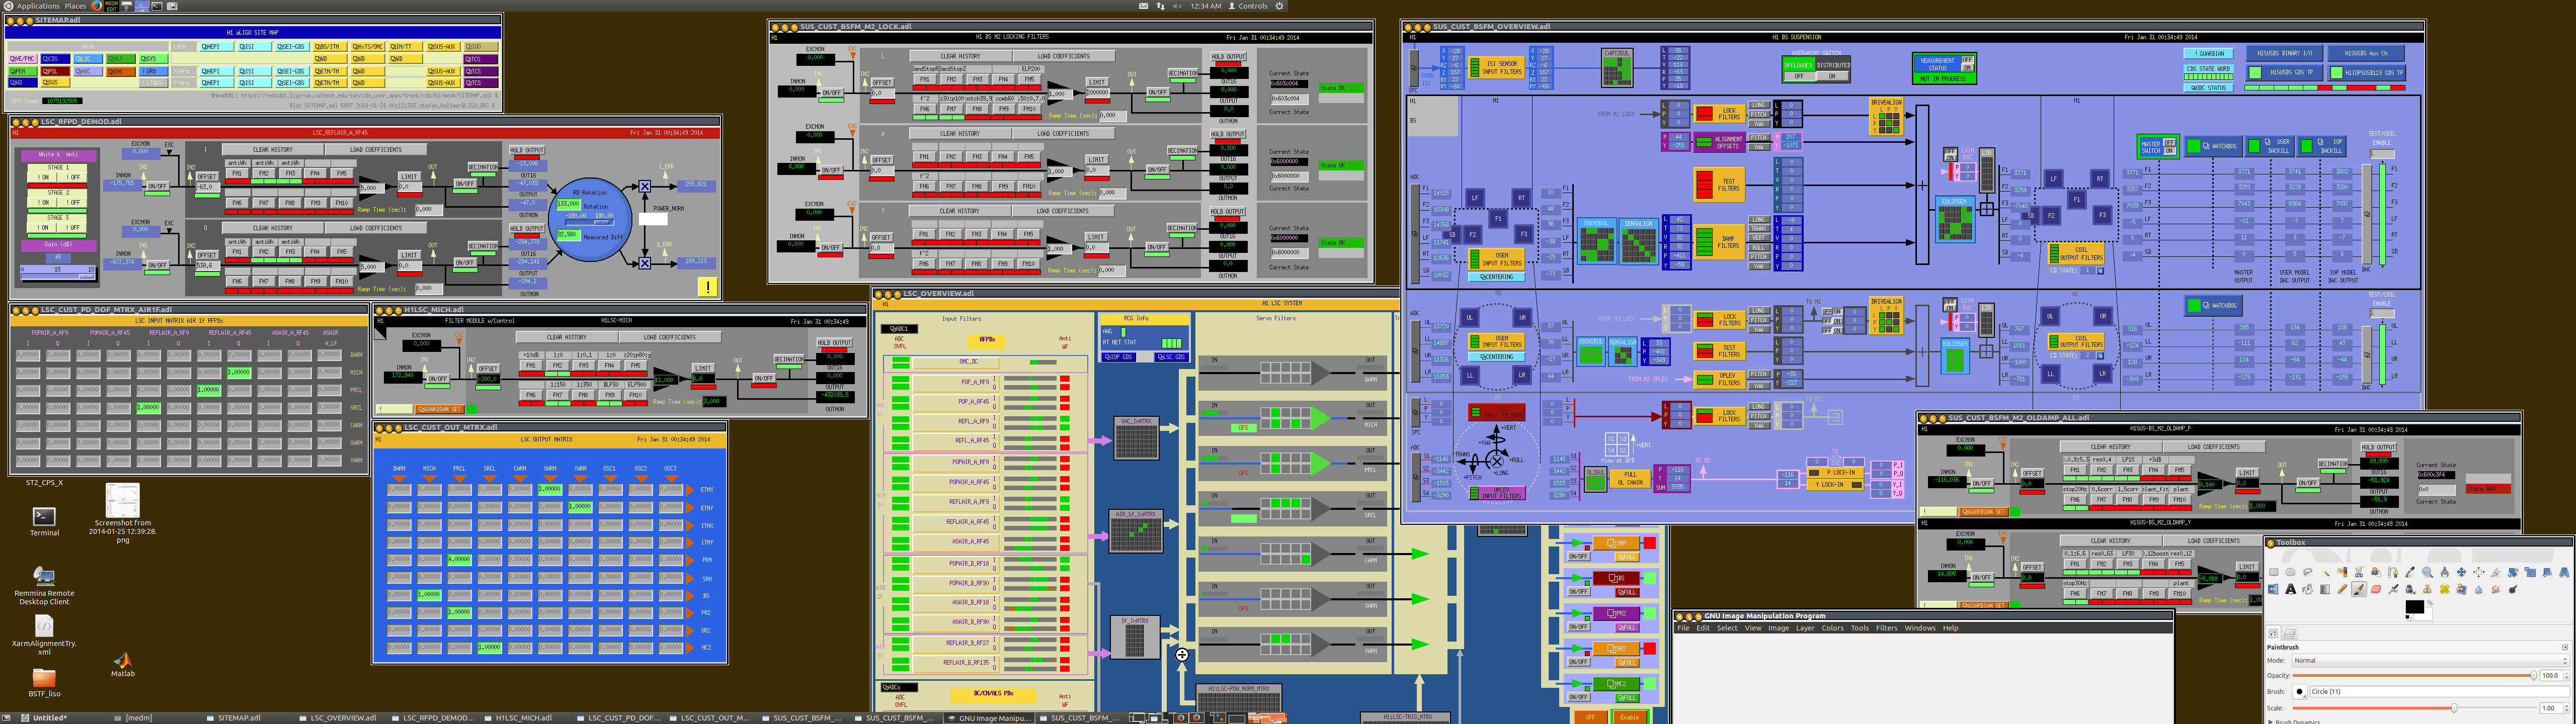The height and width of the screenshot is (724, 2576).
Task: Choose the Blur/Sharpen droplet tool
Action: pyautogui.click(x=2479, y=589)
